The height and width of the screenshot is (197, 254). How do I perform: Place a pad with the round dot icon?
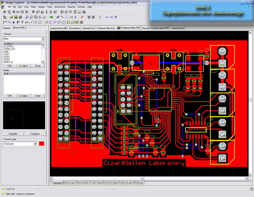tap(14, 22)
